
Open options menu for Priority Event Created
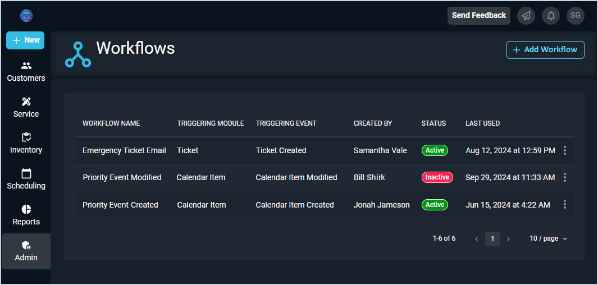(x=565, y=205)
